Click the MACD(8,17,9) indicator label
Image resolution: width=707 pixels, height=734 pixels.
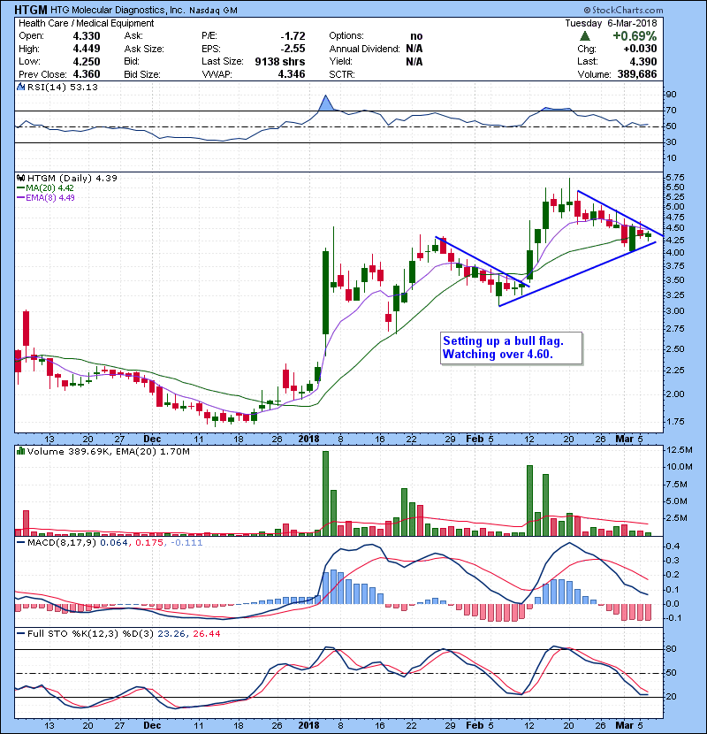[62, 543]
